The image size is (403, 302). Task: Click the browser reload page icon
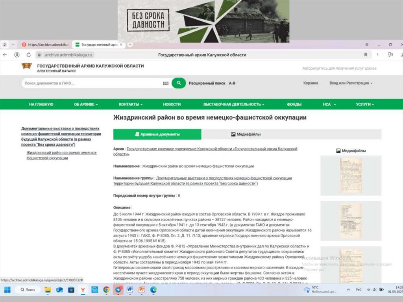coord(28,55)
